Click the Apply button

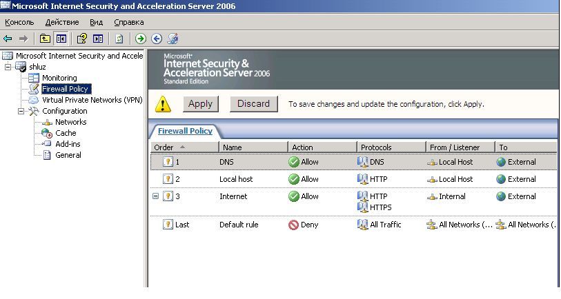click(200, 104)
